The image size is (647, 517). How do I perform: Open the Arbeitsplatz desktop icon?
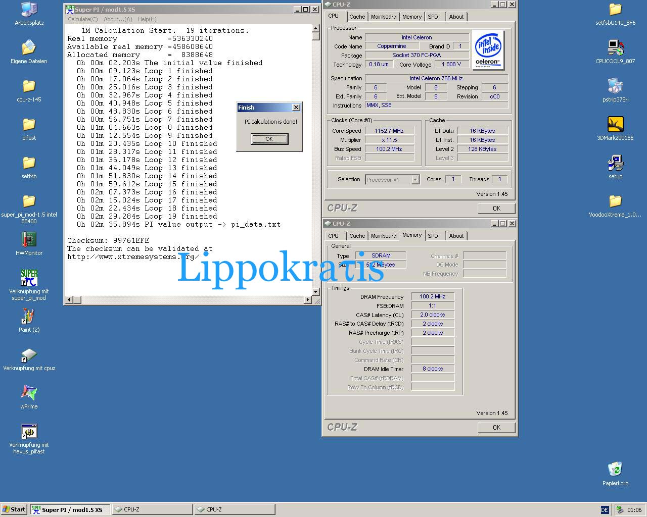[x=29, y=10]
